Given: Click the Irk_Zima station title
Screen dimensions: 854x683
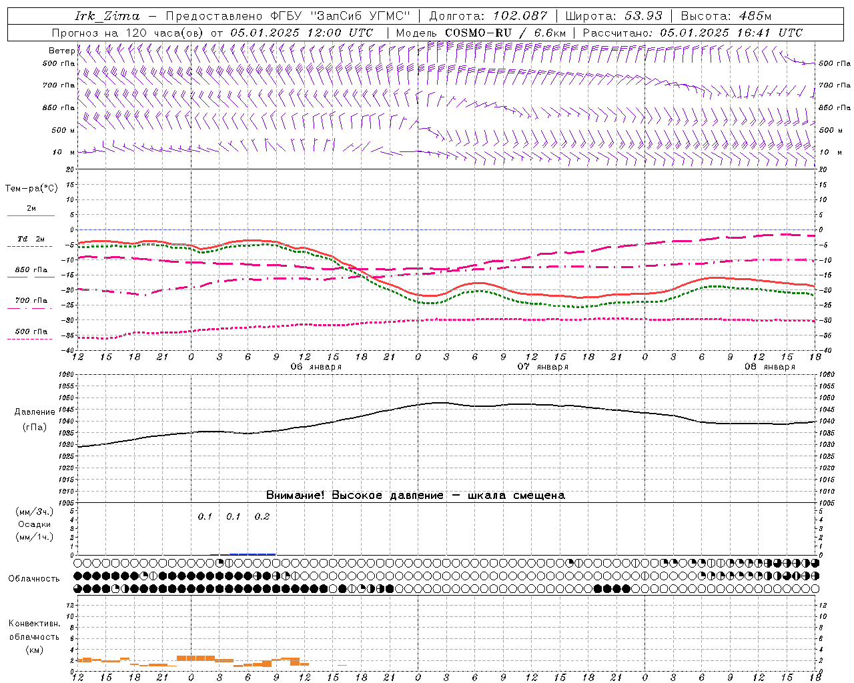Looking at the screenshot, I should tap(107, 16).
